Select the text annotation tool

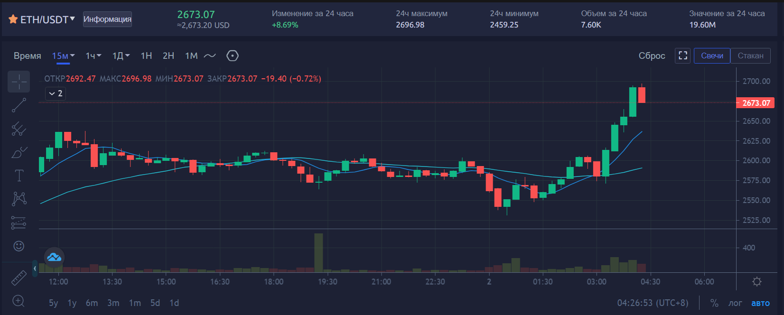pyautogui.click(x=19, y=176)
